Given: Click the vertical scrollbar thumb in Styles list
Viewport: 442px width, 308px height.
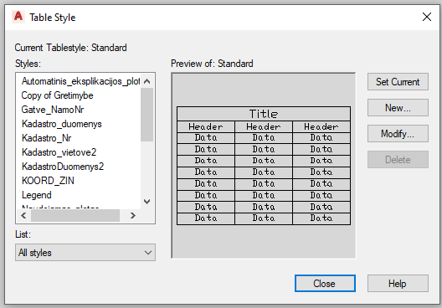Looking at the screenshot, I should 146,115.
